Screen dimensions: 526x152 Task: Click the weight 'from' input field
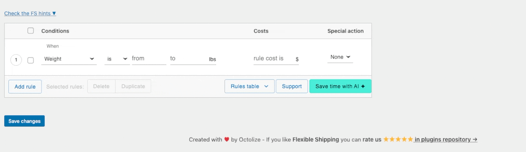coord(149,59)
